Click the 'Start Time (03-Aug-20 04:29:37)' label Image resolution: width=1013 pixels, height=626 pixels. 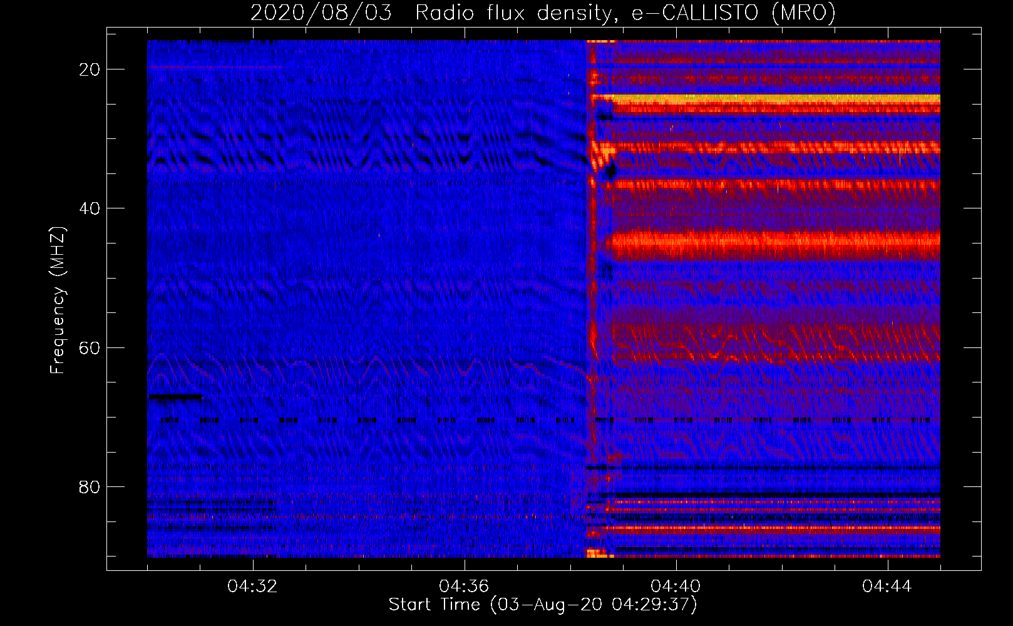point(543,605)
